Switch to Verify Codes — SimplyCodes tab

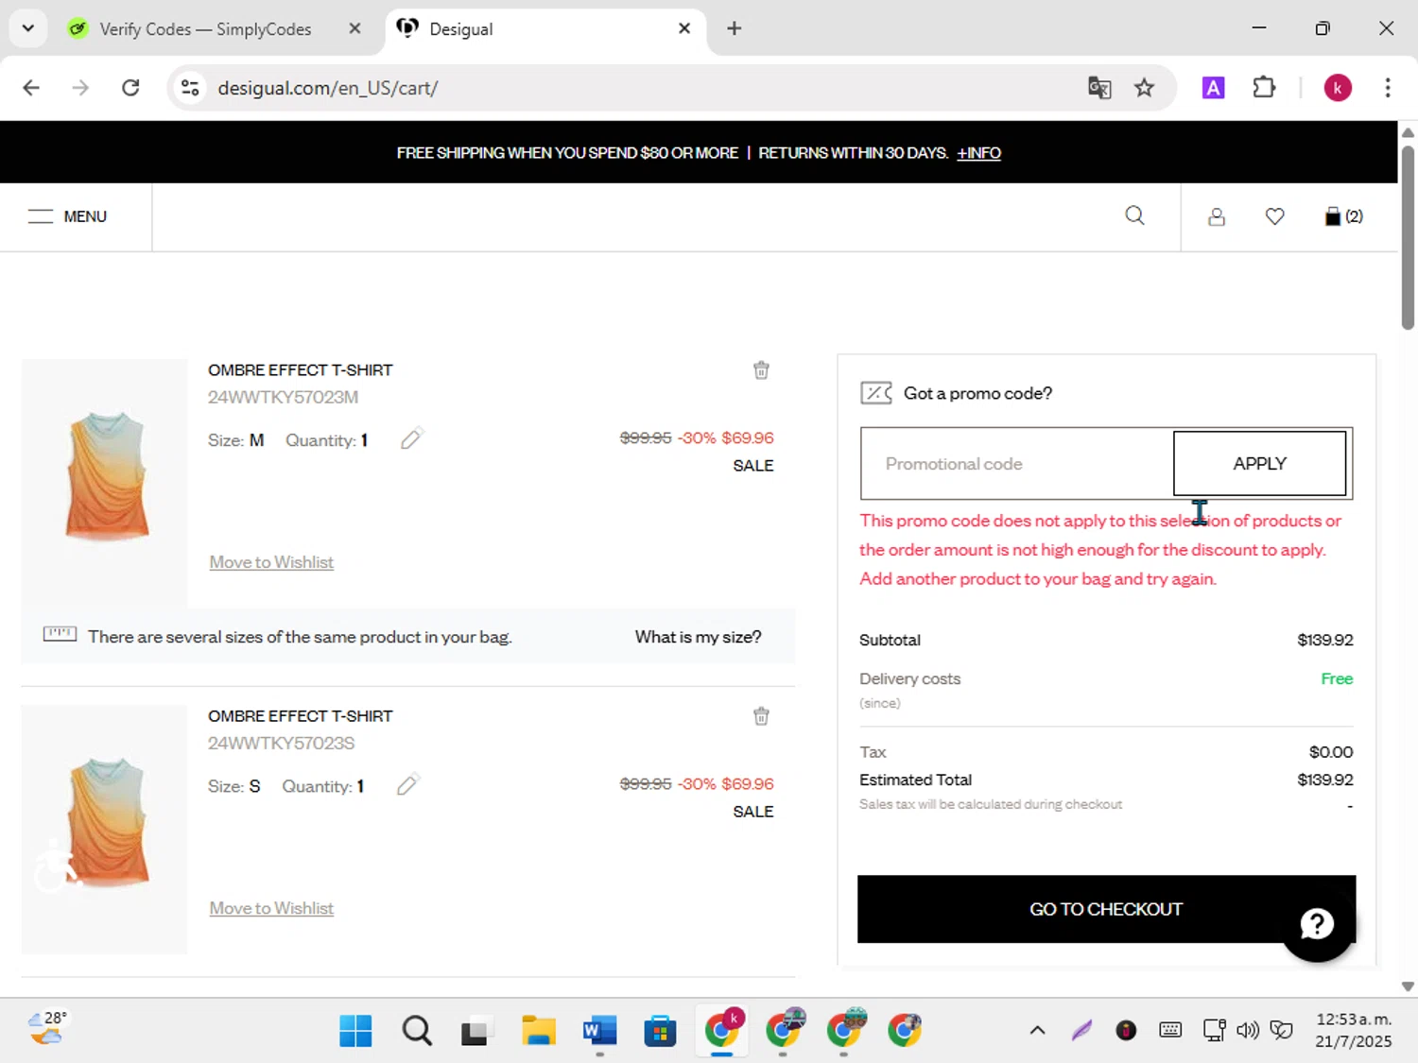[x=205, y=29]
